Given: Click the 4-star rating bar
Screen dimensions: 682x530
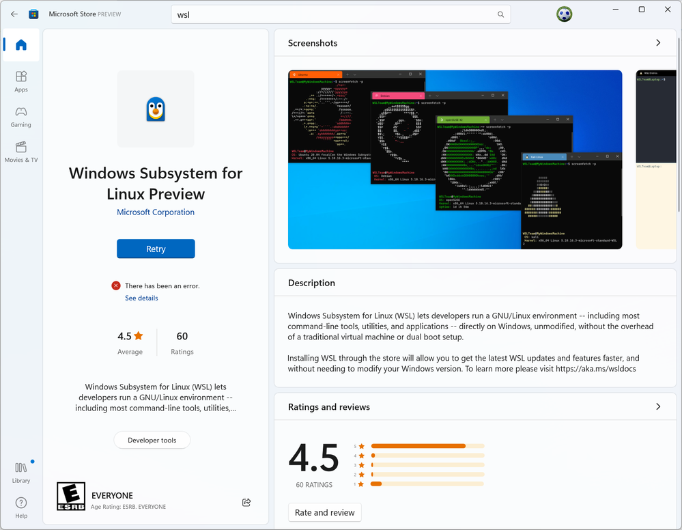Looking at the screenshot, I should point(427,456).
